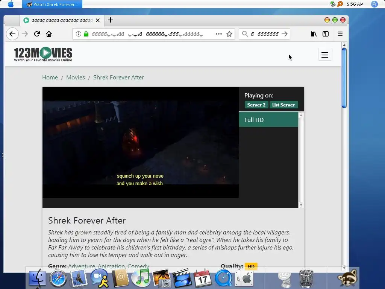Viewport: 385px width, 289px height.
Task: Click the green padlock security icon
Action: 86,34
